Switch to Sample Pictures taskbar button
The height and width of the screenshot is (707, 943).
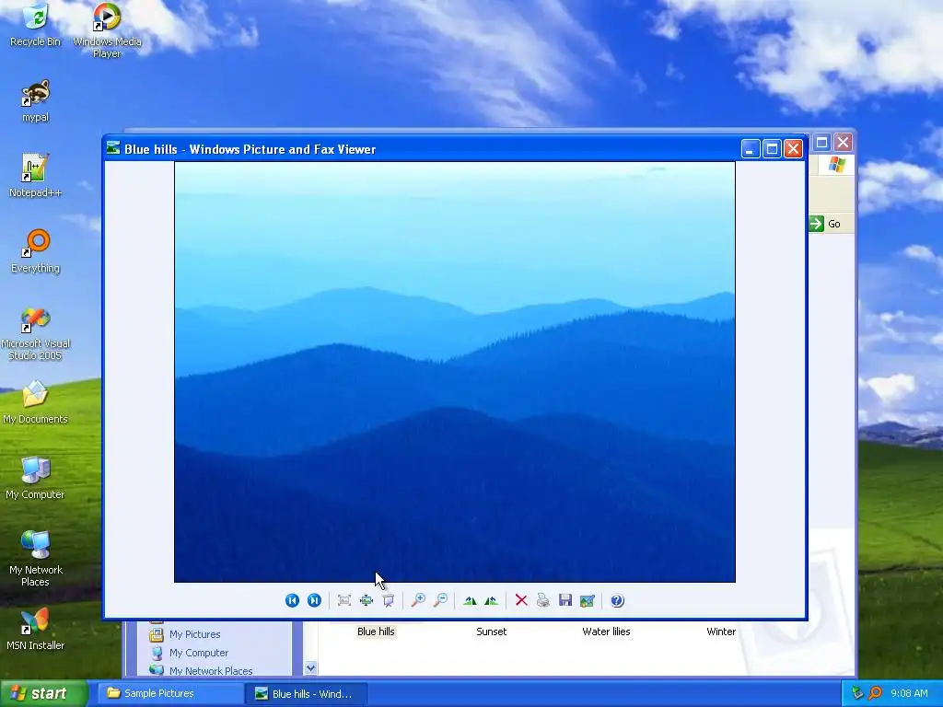(169, 694)
